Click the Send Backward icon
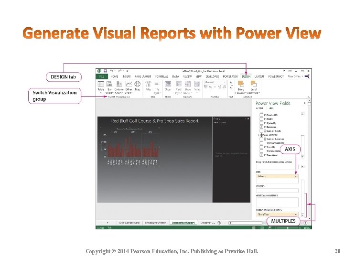This screenshot has height=258, width=344. coord(254,84)
